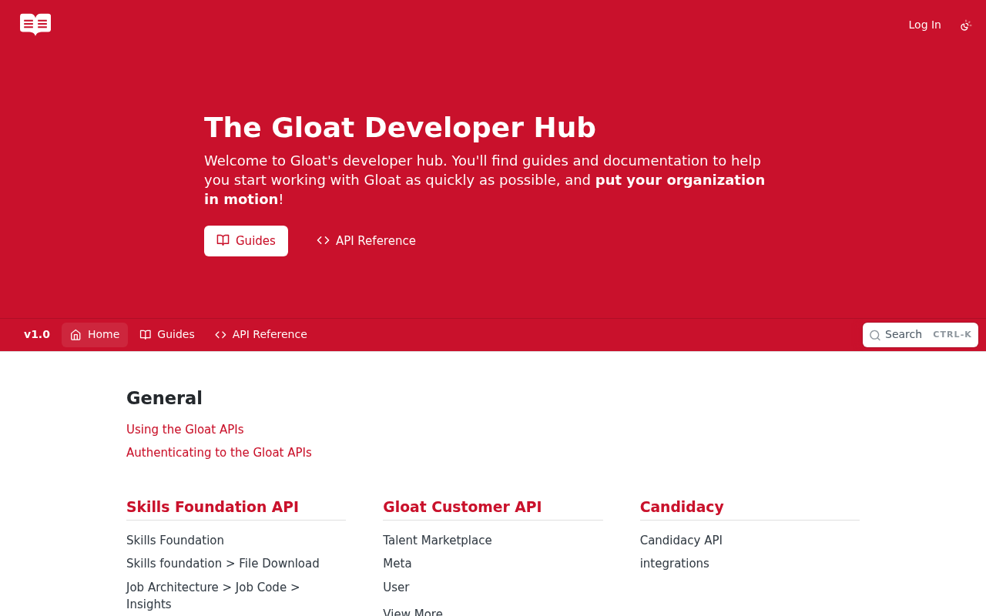Select the Skills Foundation page link

175,541
